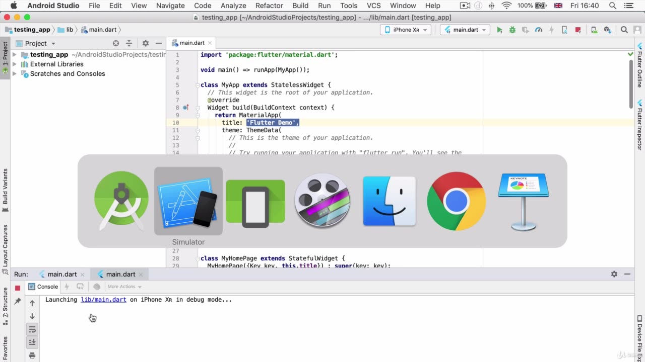Select Android Studio in the app switcher
645x362 pixels.
[121, 201]
